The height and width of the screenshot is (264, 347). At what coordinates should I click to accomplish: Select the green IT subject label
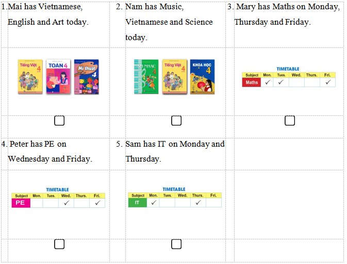(x=137, y=203)
